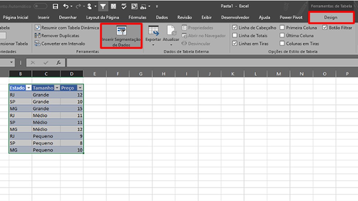The height and width of the screenshot is (201, 358).
Task: Switch to the Dados tab
Action: pyautogui.click(x=162, y=17)
